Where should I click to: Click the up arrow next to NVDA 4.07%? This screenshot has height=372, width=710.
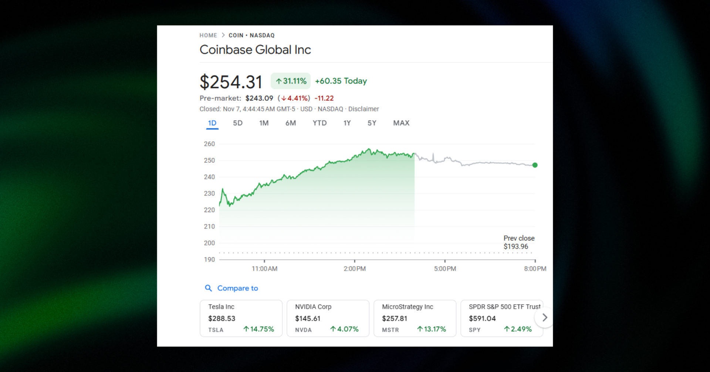click(x=333, y=329)
